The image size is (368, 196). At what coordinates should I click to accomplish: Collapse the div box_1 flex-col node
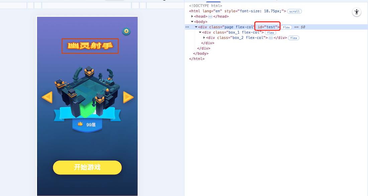[x=200, y=32]
